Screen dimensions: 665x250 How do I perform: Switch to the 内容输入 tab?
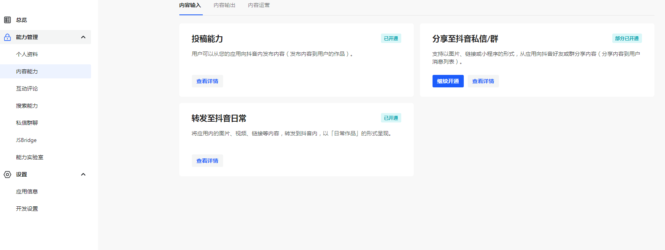190,5
